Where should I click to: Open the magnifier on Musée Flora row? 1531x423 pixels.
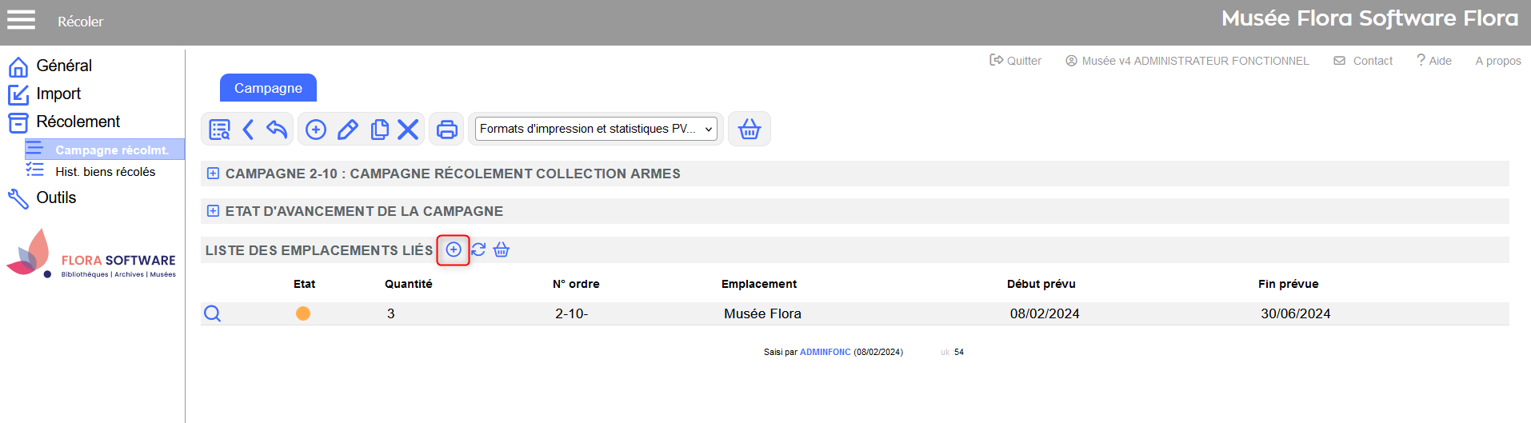pos(212,313)
